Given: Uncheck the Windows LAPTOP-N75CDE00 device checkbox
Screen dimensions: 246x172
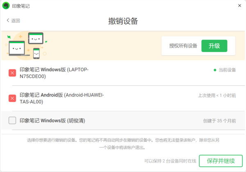Looking at the screenshot, I should (12, 73).
